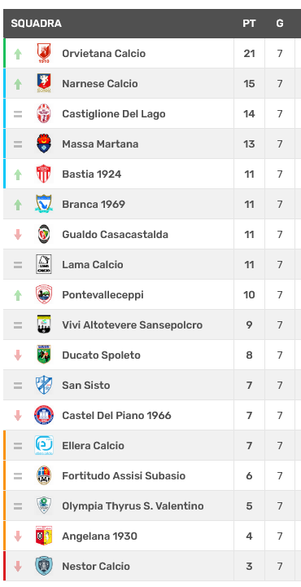This screenshot has height=587, width=301.
Task: Select the Massa Martana team badge
Action: coord(44,143)
